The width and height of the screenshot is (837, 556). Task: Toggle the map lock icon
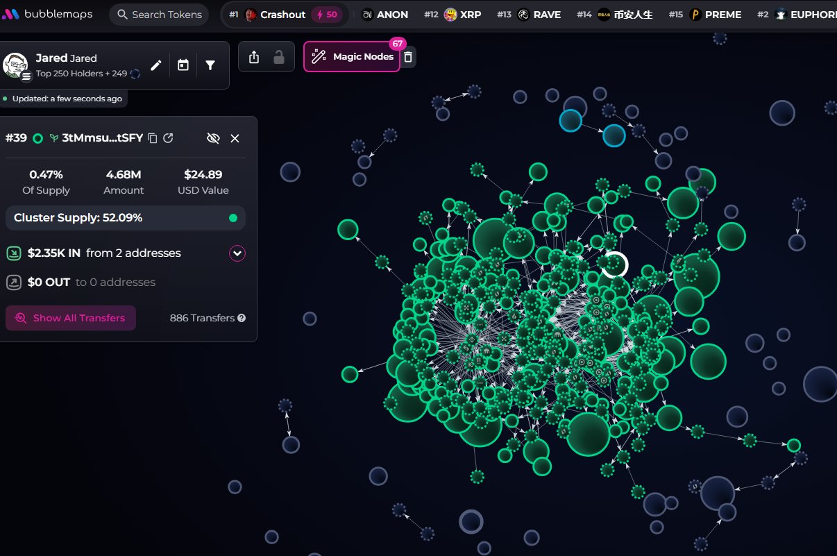click(x=279, y=58)
